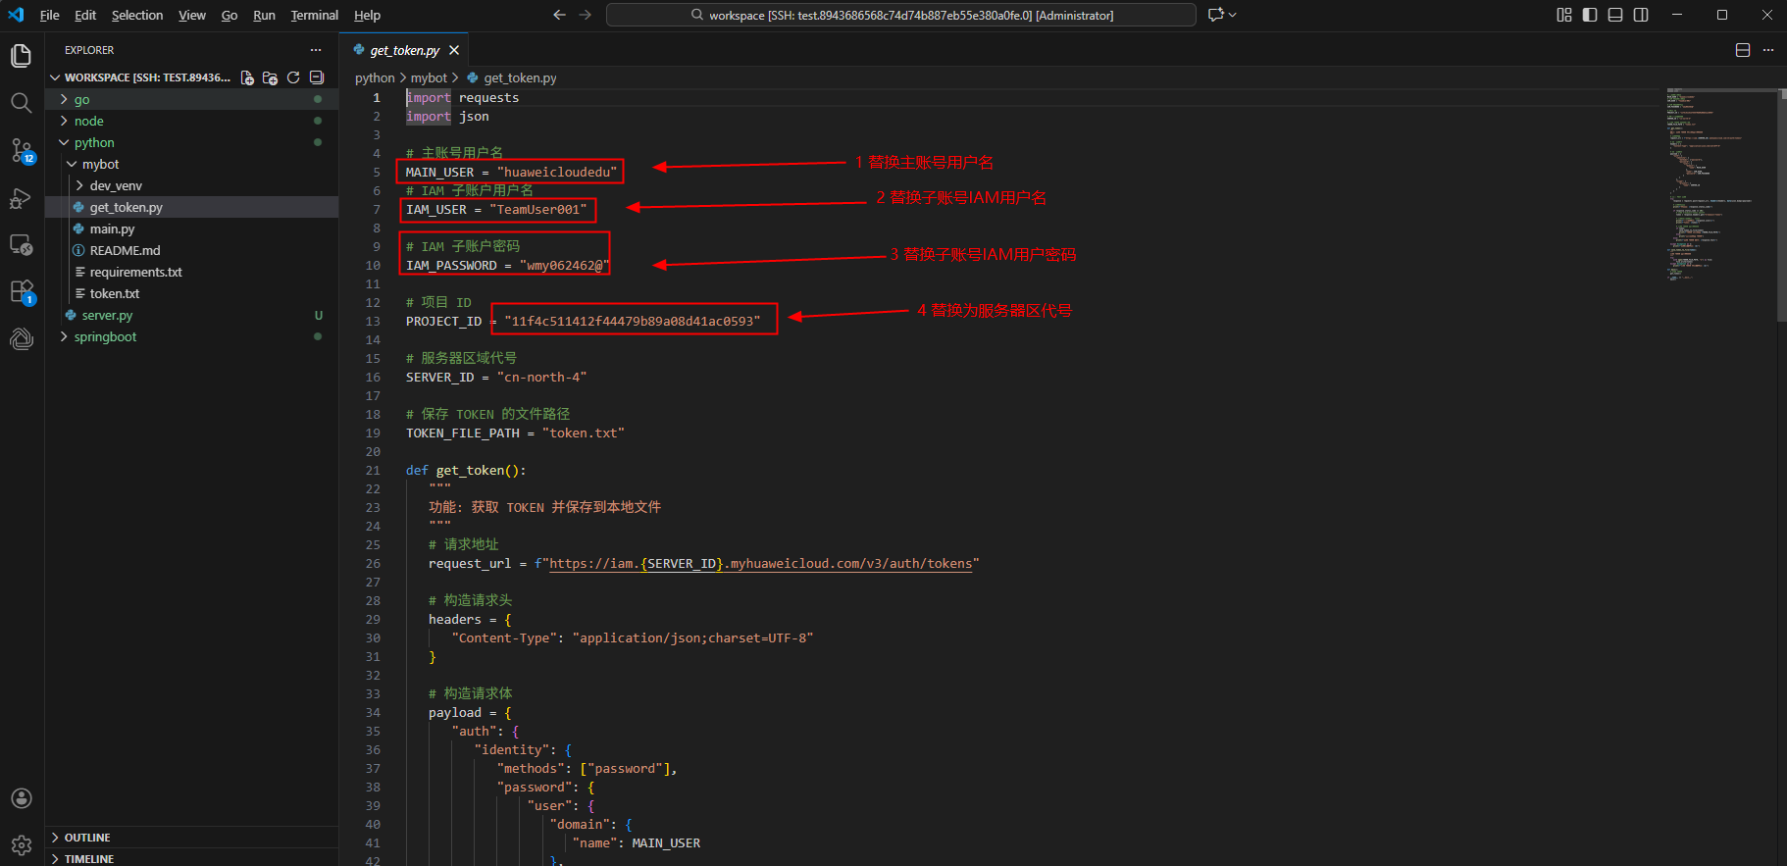1787x866 pixels.
Task: Collapse the WORKSPACE root section
Action: click(147, 77)
